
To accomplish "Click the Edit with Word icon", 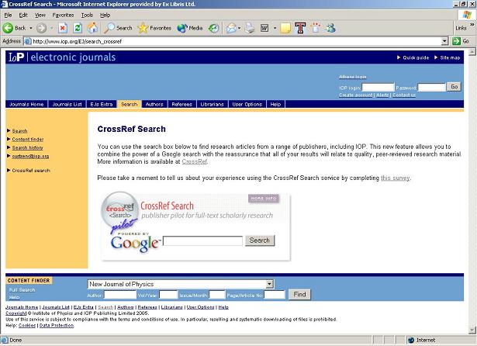I will [264, 28].
